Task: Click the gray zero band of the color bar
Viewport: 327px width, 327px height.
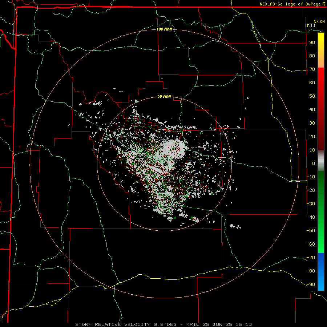Action: coord(321,161)
